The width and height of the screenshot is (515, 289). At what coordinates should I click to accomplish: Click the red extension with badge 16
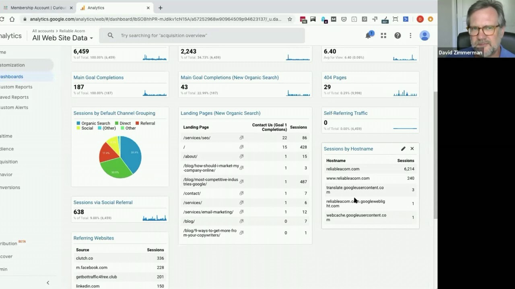(x=303, y=19)
